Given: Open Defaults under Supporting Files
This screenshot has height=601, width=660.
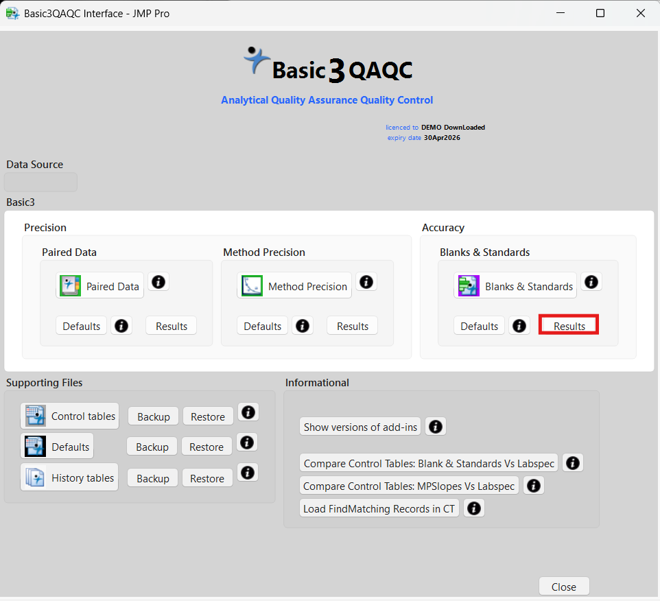Looking at the screenshot, I should (57, 446).
